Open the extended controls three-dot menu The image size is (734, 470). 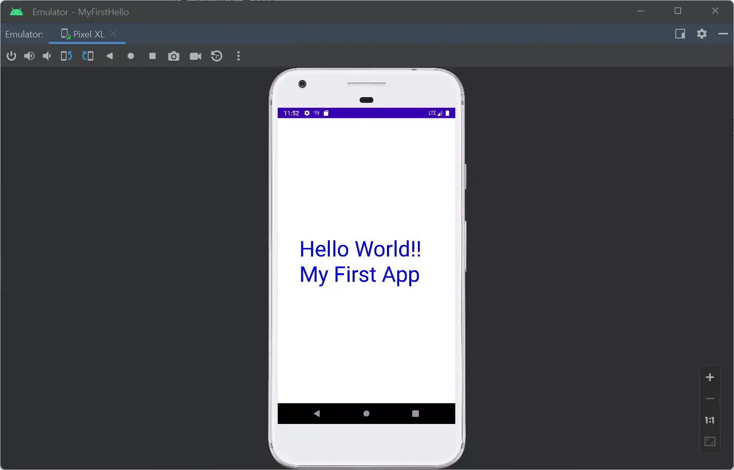coord(238,56)
